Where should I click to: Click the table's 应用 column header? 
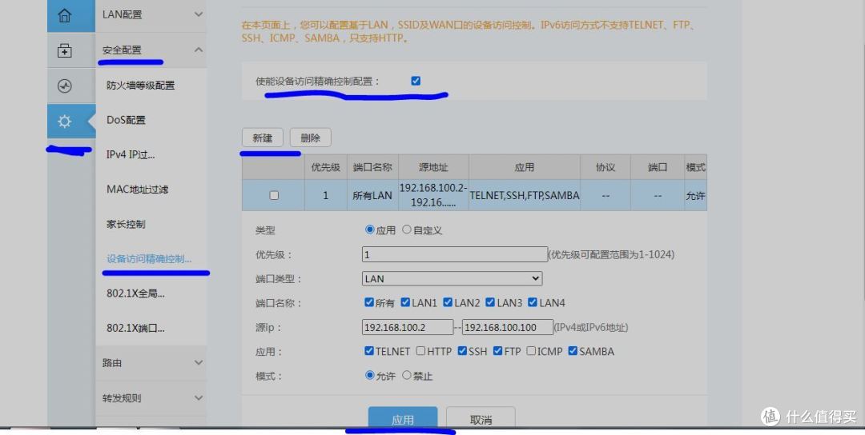coord(525,167)
